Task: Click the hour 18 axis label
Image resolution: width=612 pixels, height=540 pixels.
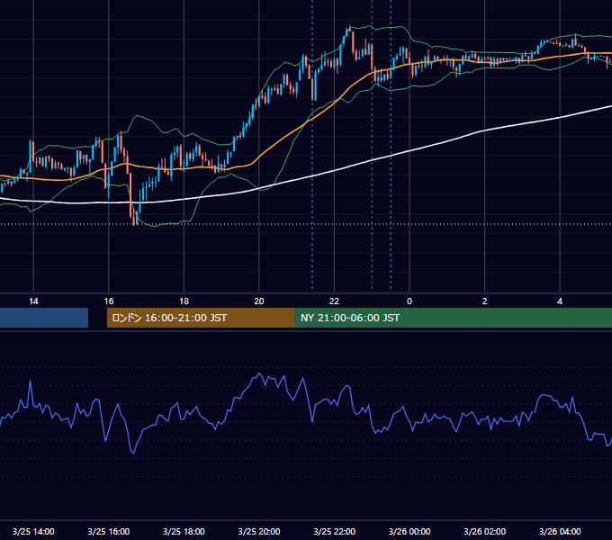Action: (184, 301)
